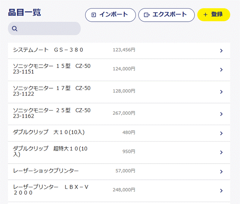Viewport: 240px width, 204px height.
Task: Click the price 128,000円
Action: [x=124, y=91]
